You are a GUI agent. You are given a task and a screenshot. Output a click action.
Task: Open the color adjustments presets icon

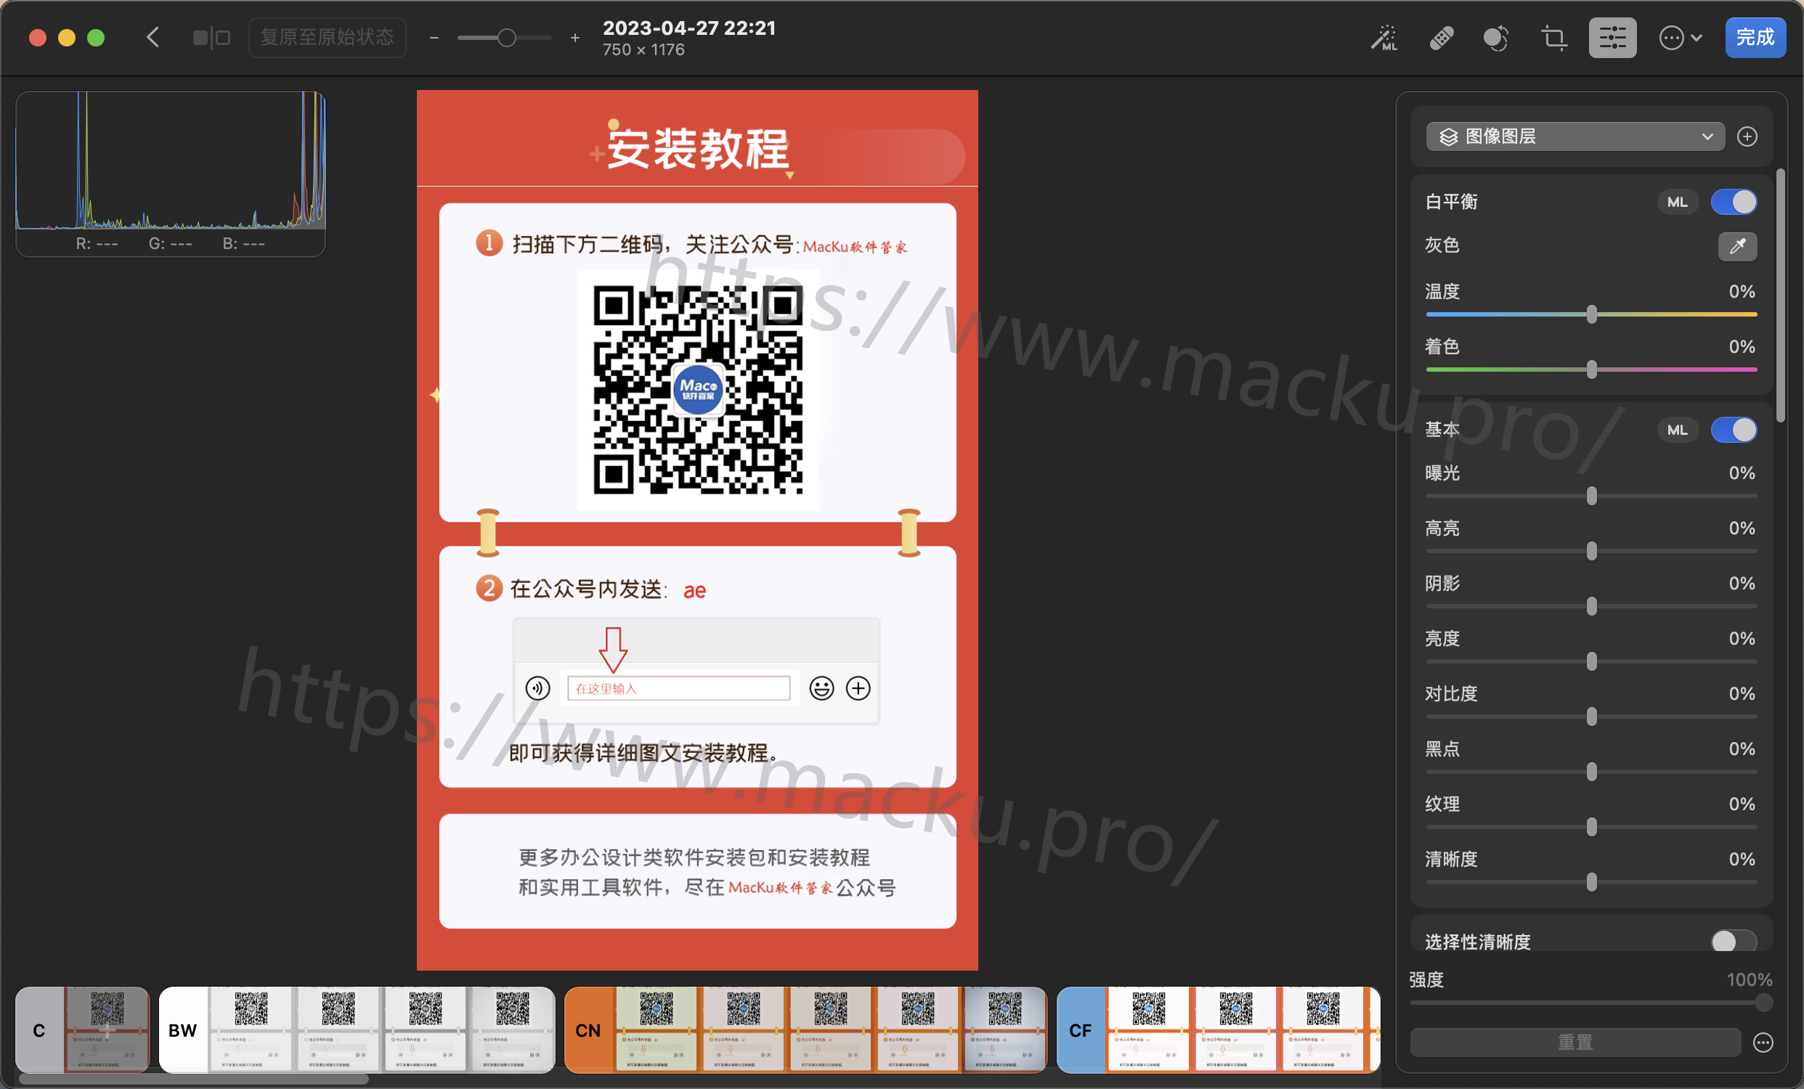(x=1497, y=37)
